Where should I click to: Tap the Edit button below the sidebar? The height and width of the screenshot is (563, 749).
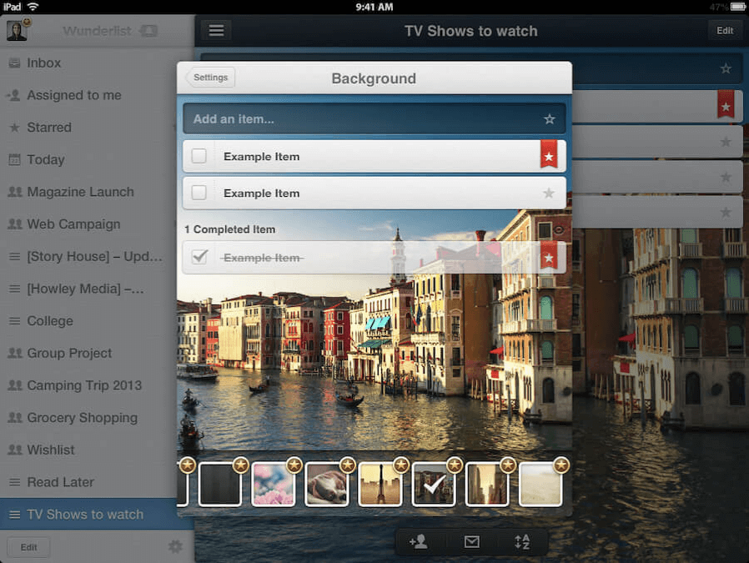pyautogui.click(x=28, y=546)
